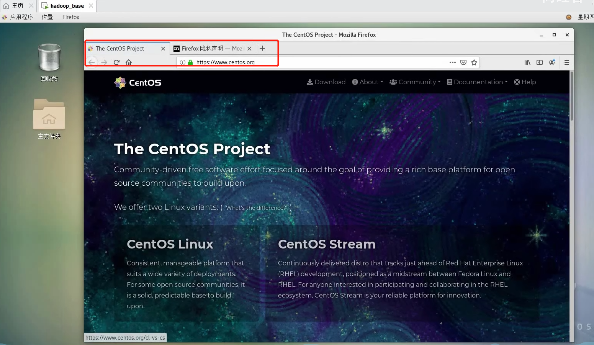Image resolution: width=594 pixels, height=345 pixels.
Task: Show the Firefox sidebars icon
Action: point(540,62)
